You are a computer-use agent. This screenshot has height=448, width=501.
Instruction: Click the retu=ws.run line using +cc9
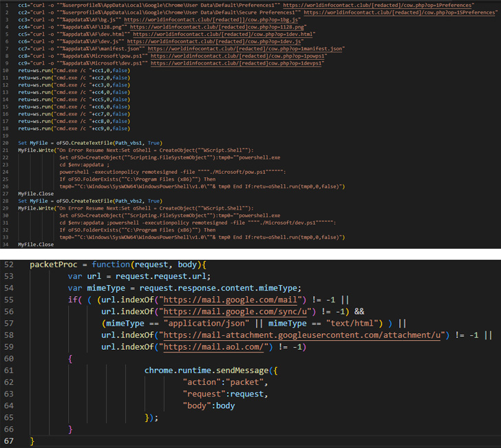coord(74,128)
